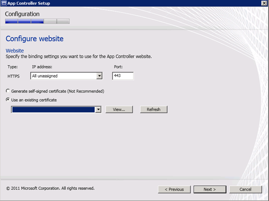The width and height of the screenshot is (269, 201).
Task: Cancel the setup wizard
Action: 245,189
